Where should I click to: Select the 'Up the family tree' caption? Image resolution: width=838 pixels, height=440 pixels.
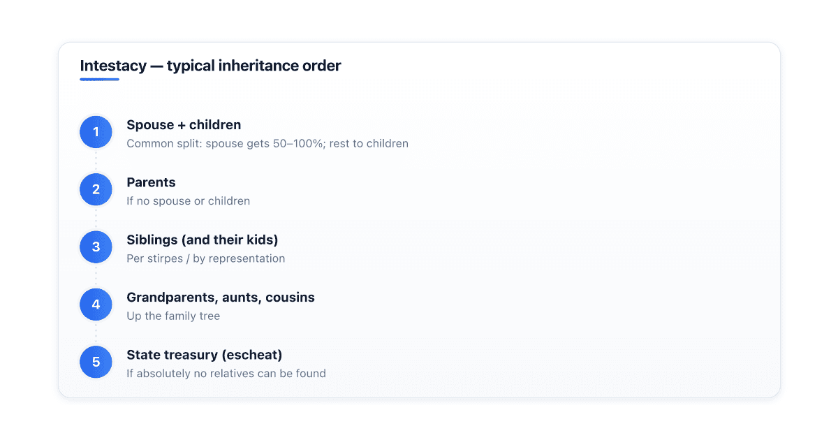(173, 316)
